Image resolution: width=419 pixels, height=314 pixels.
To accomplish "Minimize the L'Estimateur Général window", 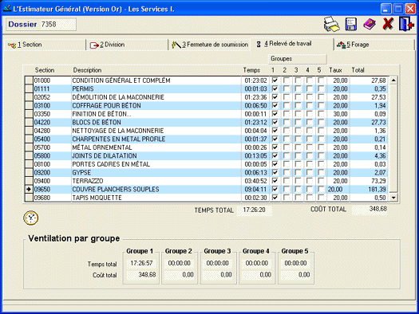I will point(385,9).
